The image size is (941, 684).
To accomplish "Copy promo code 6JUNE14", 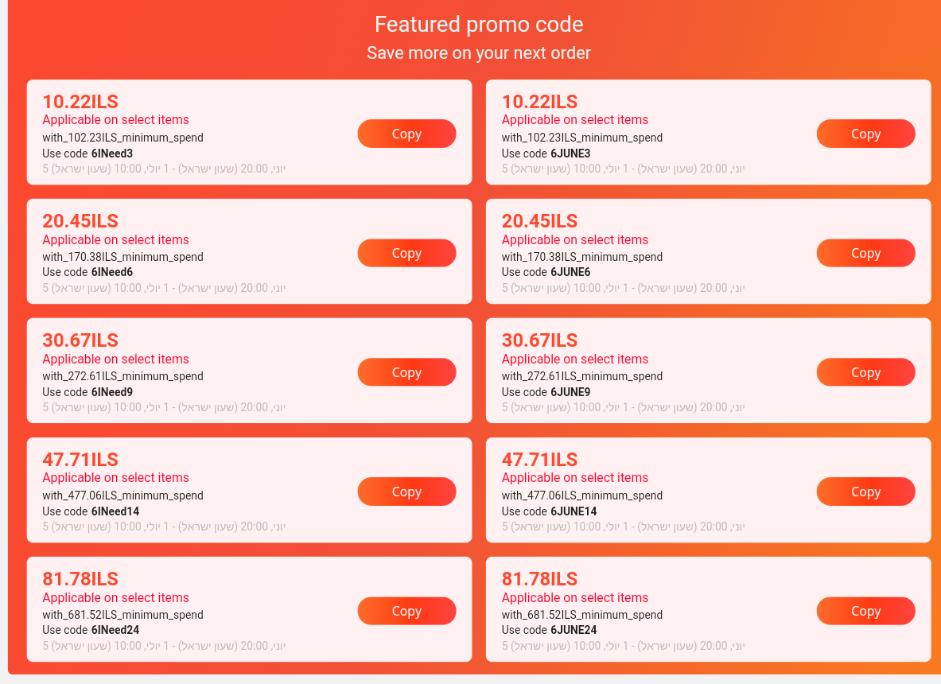I will click(865, 492).
